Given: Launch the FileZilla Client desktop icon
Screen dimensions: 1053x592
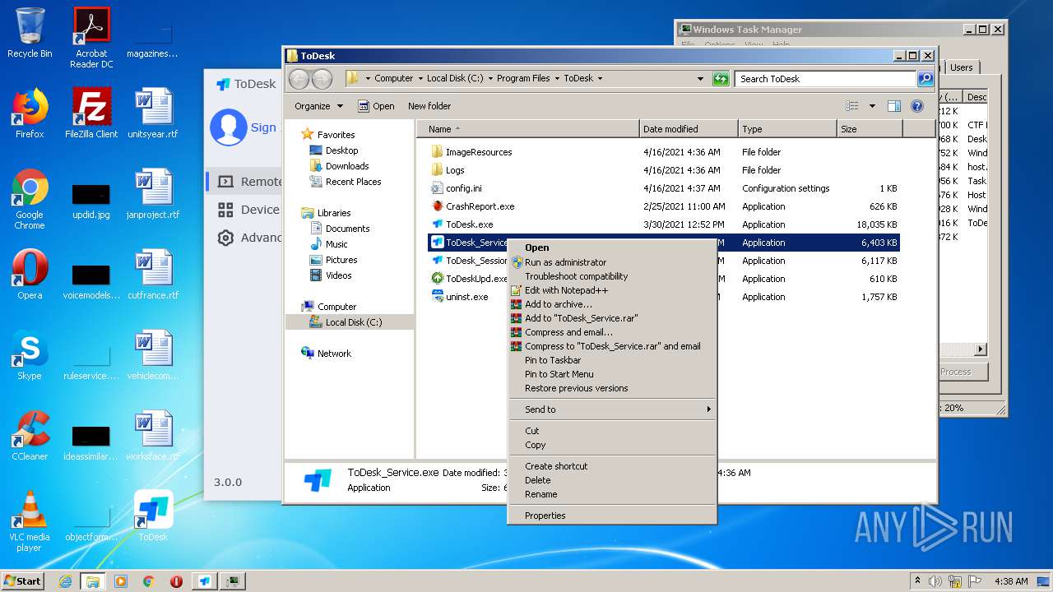Looking at the screenshot, I should (91, 113).
